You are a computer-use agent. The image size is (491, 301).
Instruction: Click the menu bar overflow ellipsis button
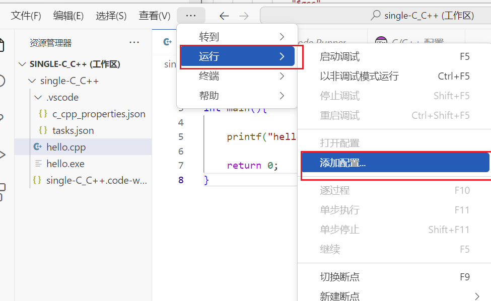(x=191, y=16)
